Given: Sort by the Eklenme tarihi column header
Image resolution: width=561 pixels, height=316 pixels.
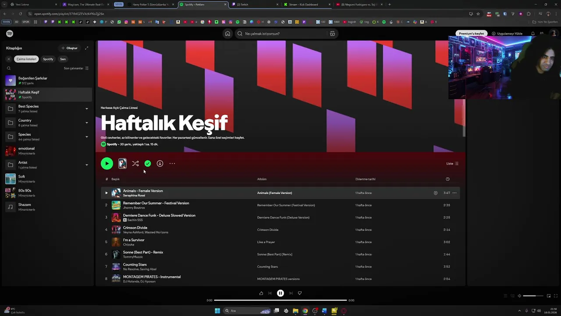Looking at the screenshot, I should pos(365,179).
